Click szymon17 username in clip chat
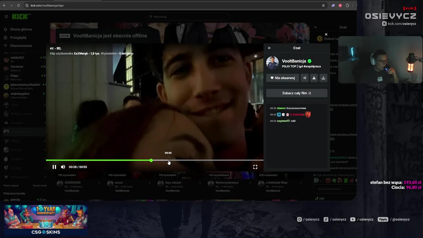This screenshot has height=238, width=423. [x=283, y=121]
